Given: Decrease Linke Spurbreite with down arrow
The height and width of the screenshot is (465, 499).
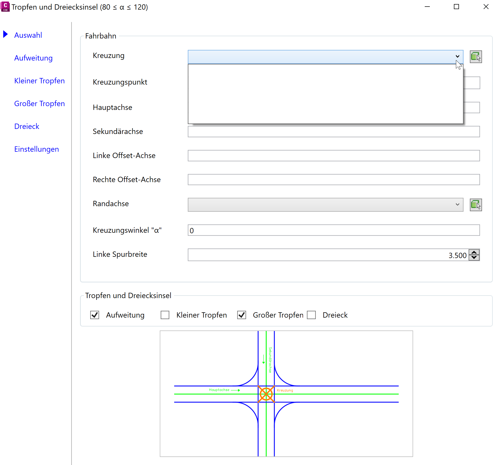Looking at the screenshot, I should 474,258.
